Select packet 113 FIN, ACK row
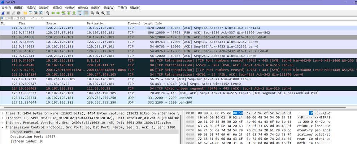 tap(178, 37)
